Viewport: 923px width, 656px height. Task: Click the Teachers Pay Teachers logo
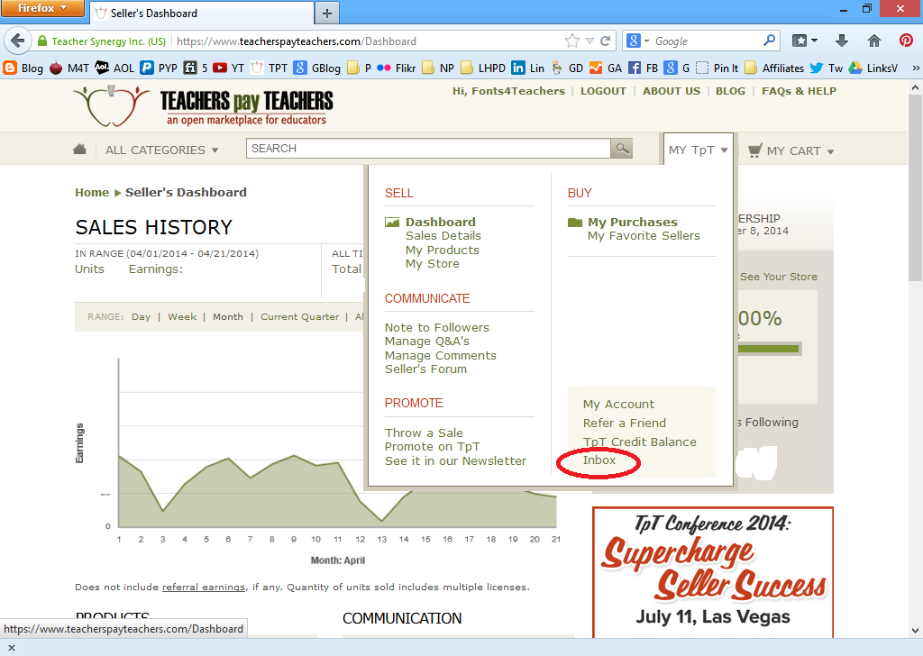point(204,106)
